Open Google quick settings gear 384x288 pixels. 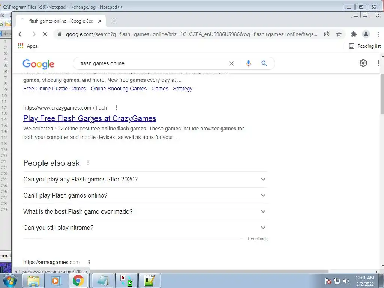[363, 63]
